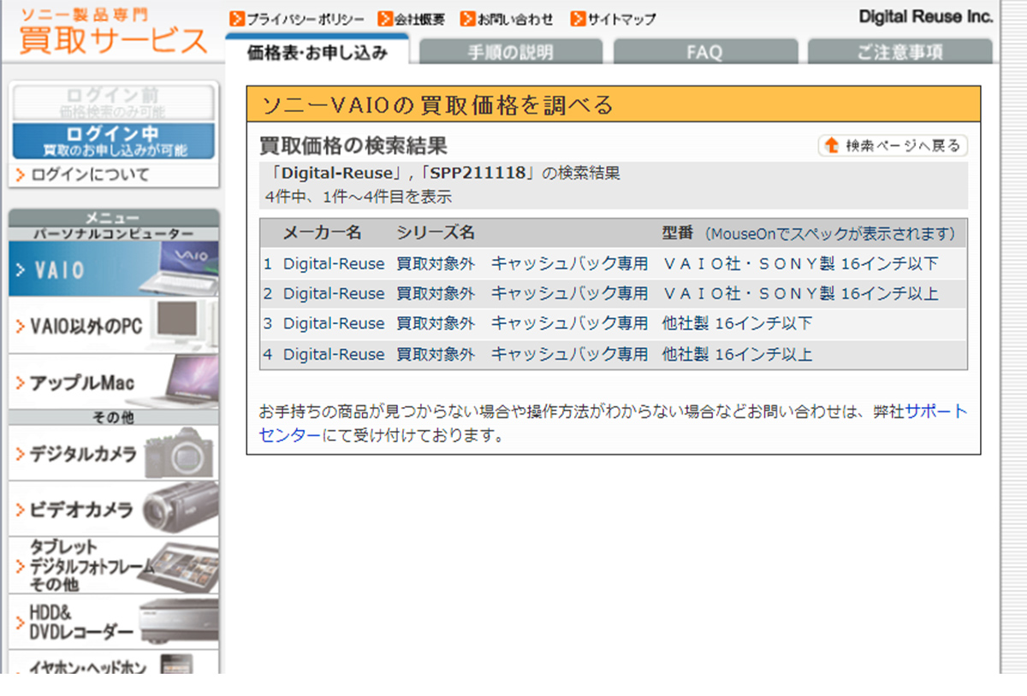Pick the ビデオカメラ category
The height and width of the screenshot is (696, 1027).
pyautogui.click(x=113, y=510)
